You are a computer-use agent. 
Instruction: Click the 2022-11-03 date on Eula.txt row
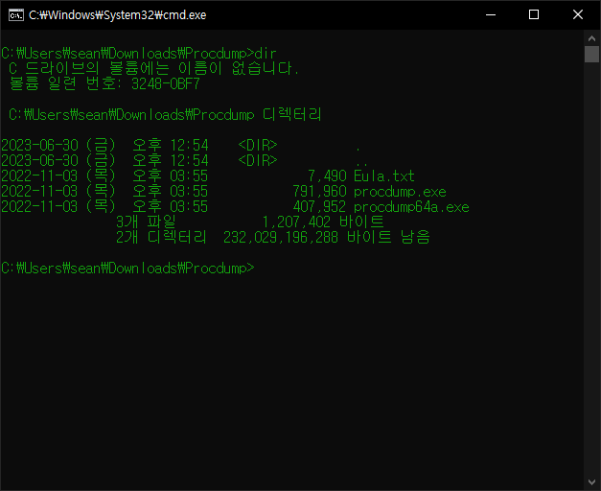click(x=39, y=176)
